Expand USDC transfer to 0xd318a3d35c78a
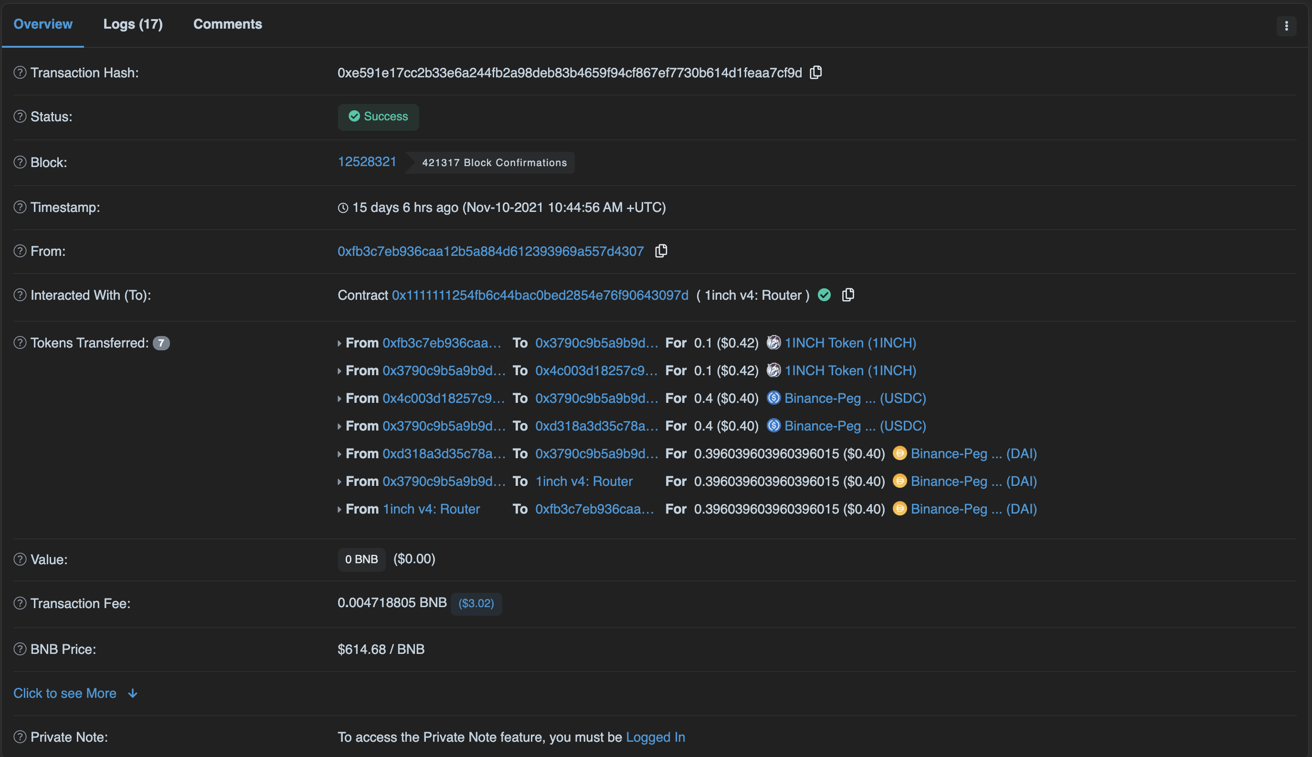This screenshot has height=757, width=1312. pyautogui.click(x=339, y=426)
